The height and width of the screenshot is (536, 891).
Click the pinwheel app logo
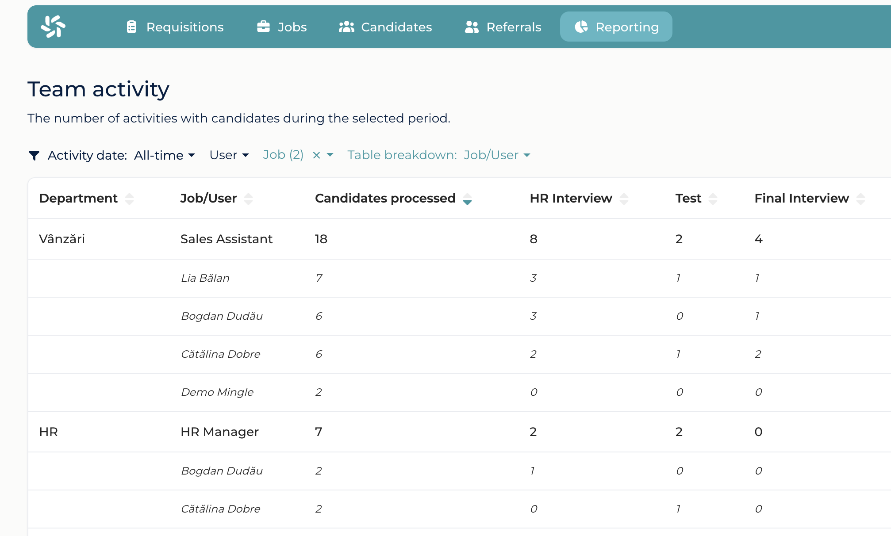click(x=53, y=27)
